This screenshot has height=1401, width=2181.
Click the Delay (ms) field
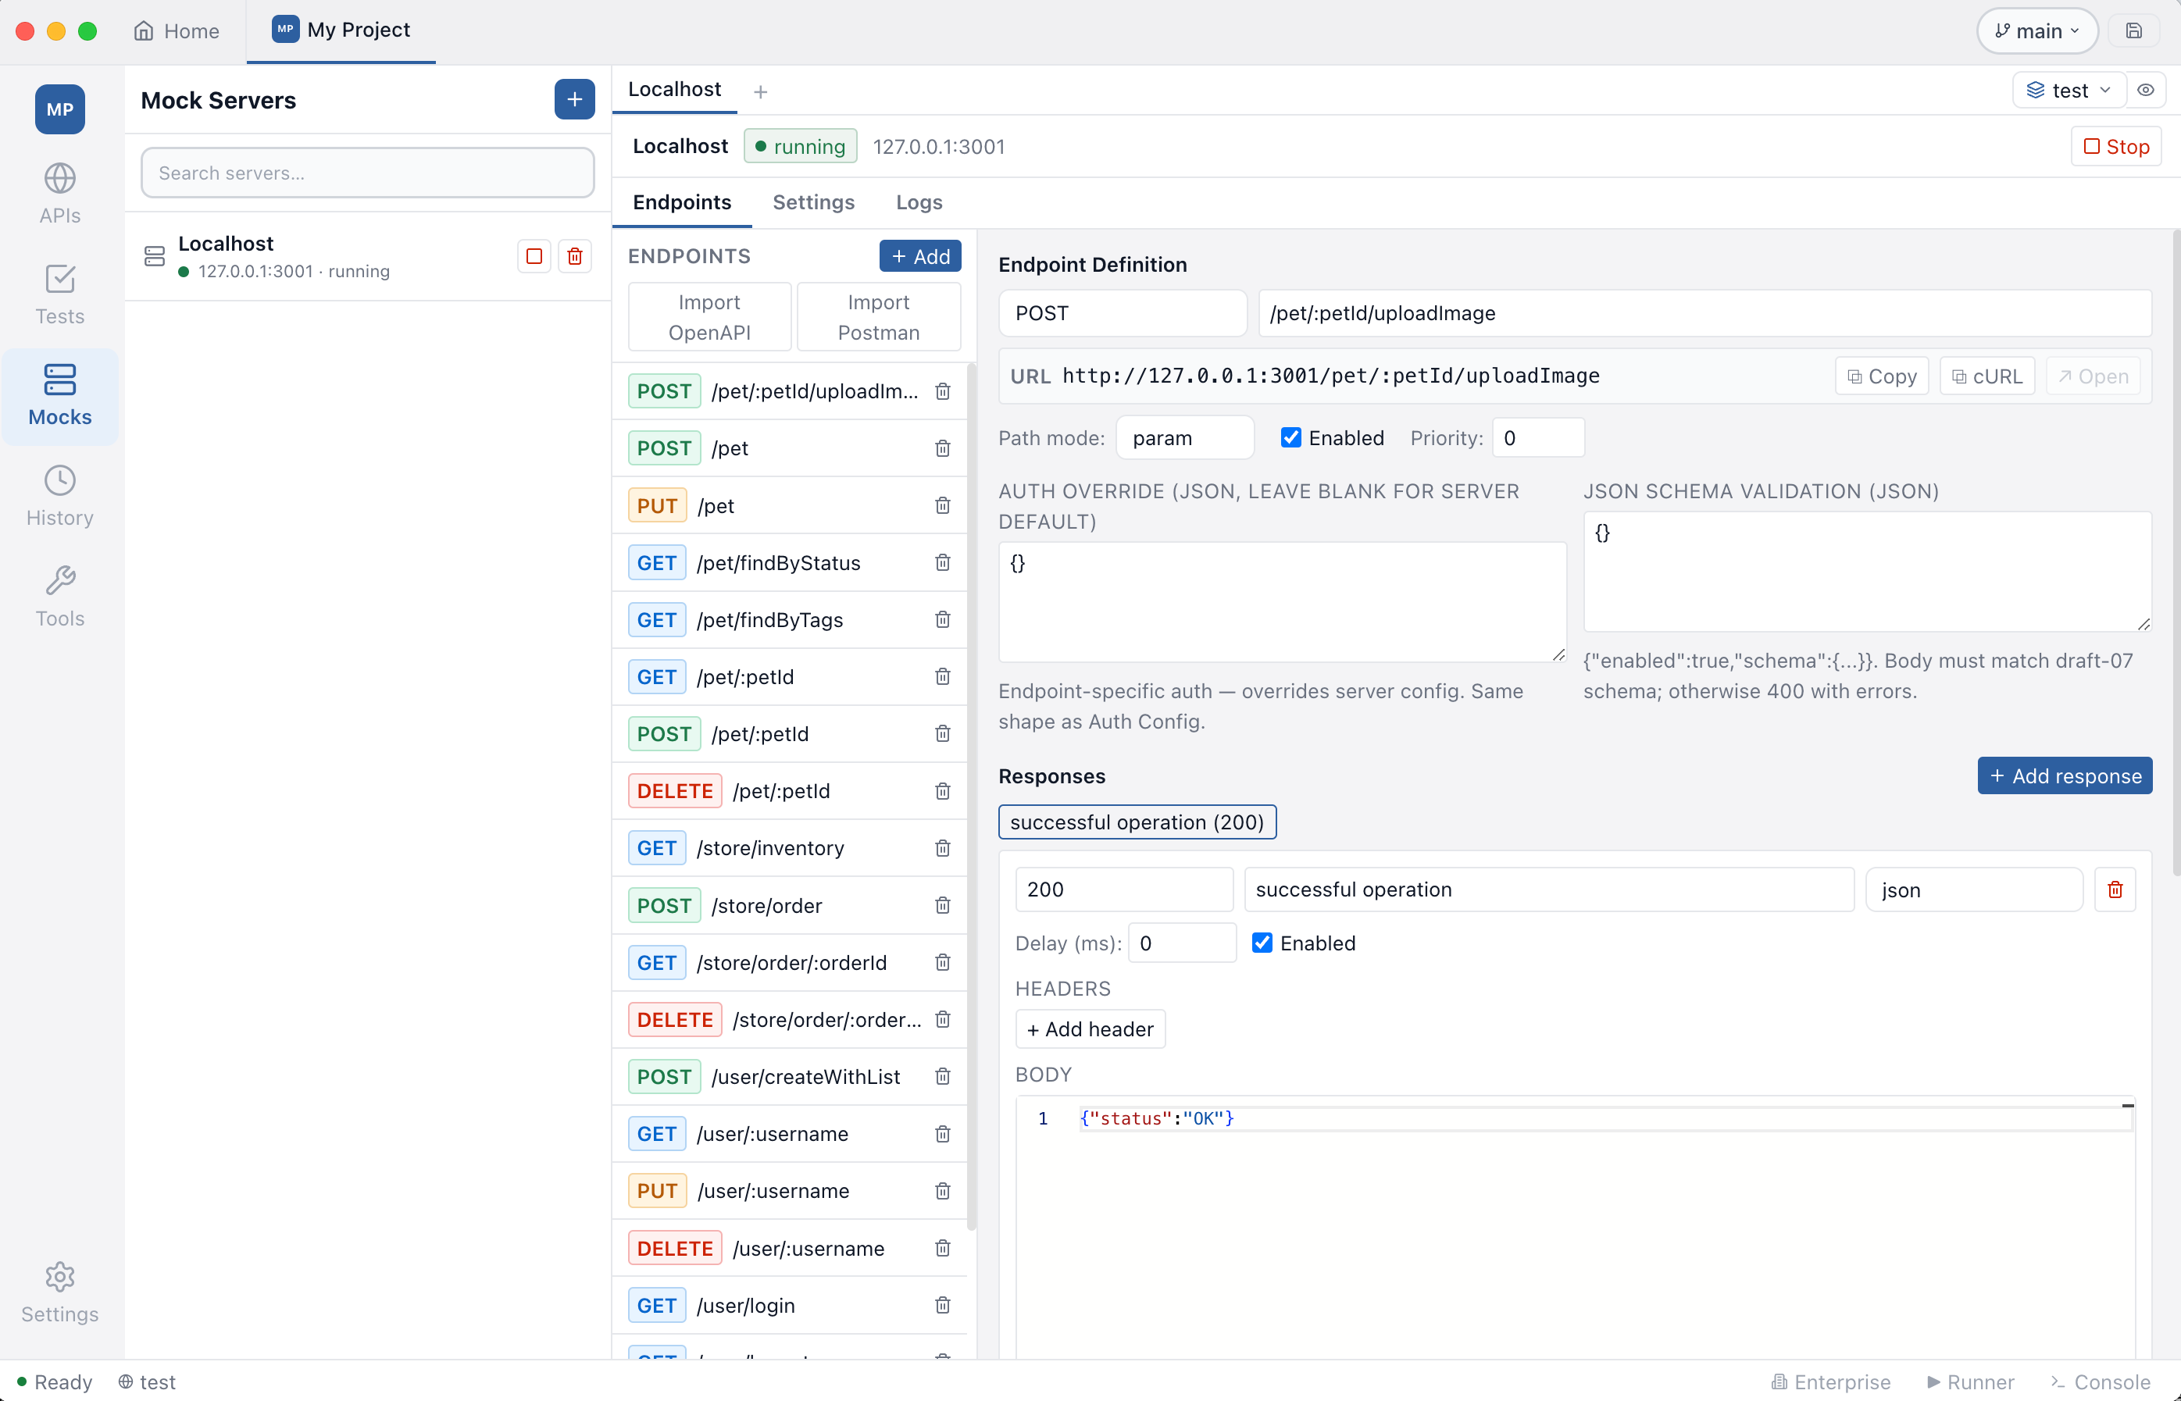pos(1182,943)
